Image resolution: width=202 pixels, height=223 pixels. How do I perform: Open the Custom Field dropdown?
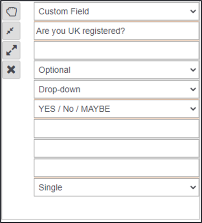[x=116, y=11]
